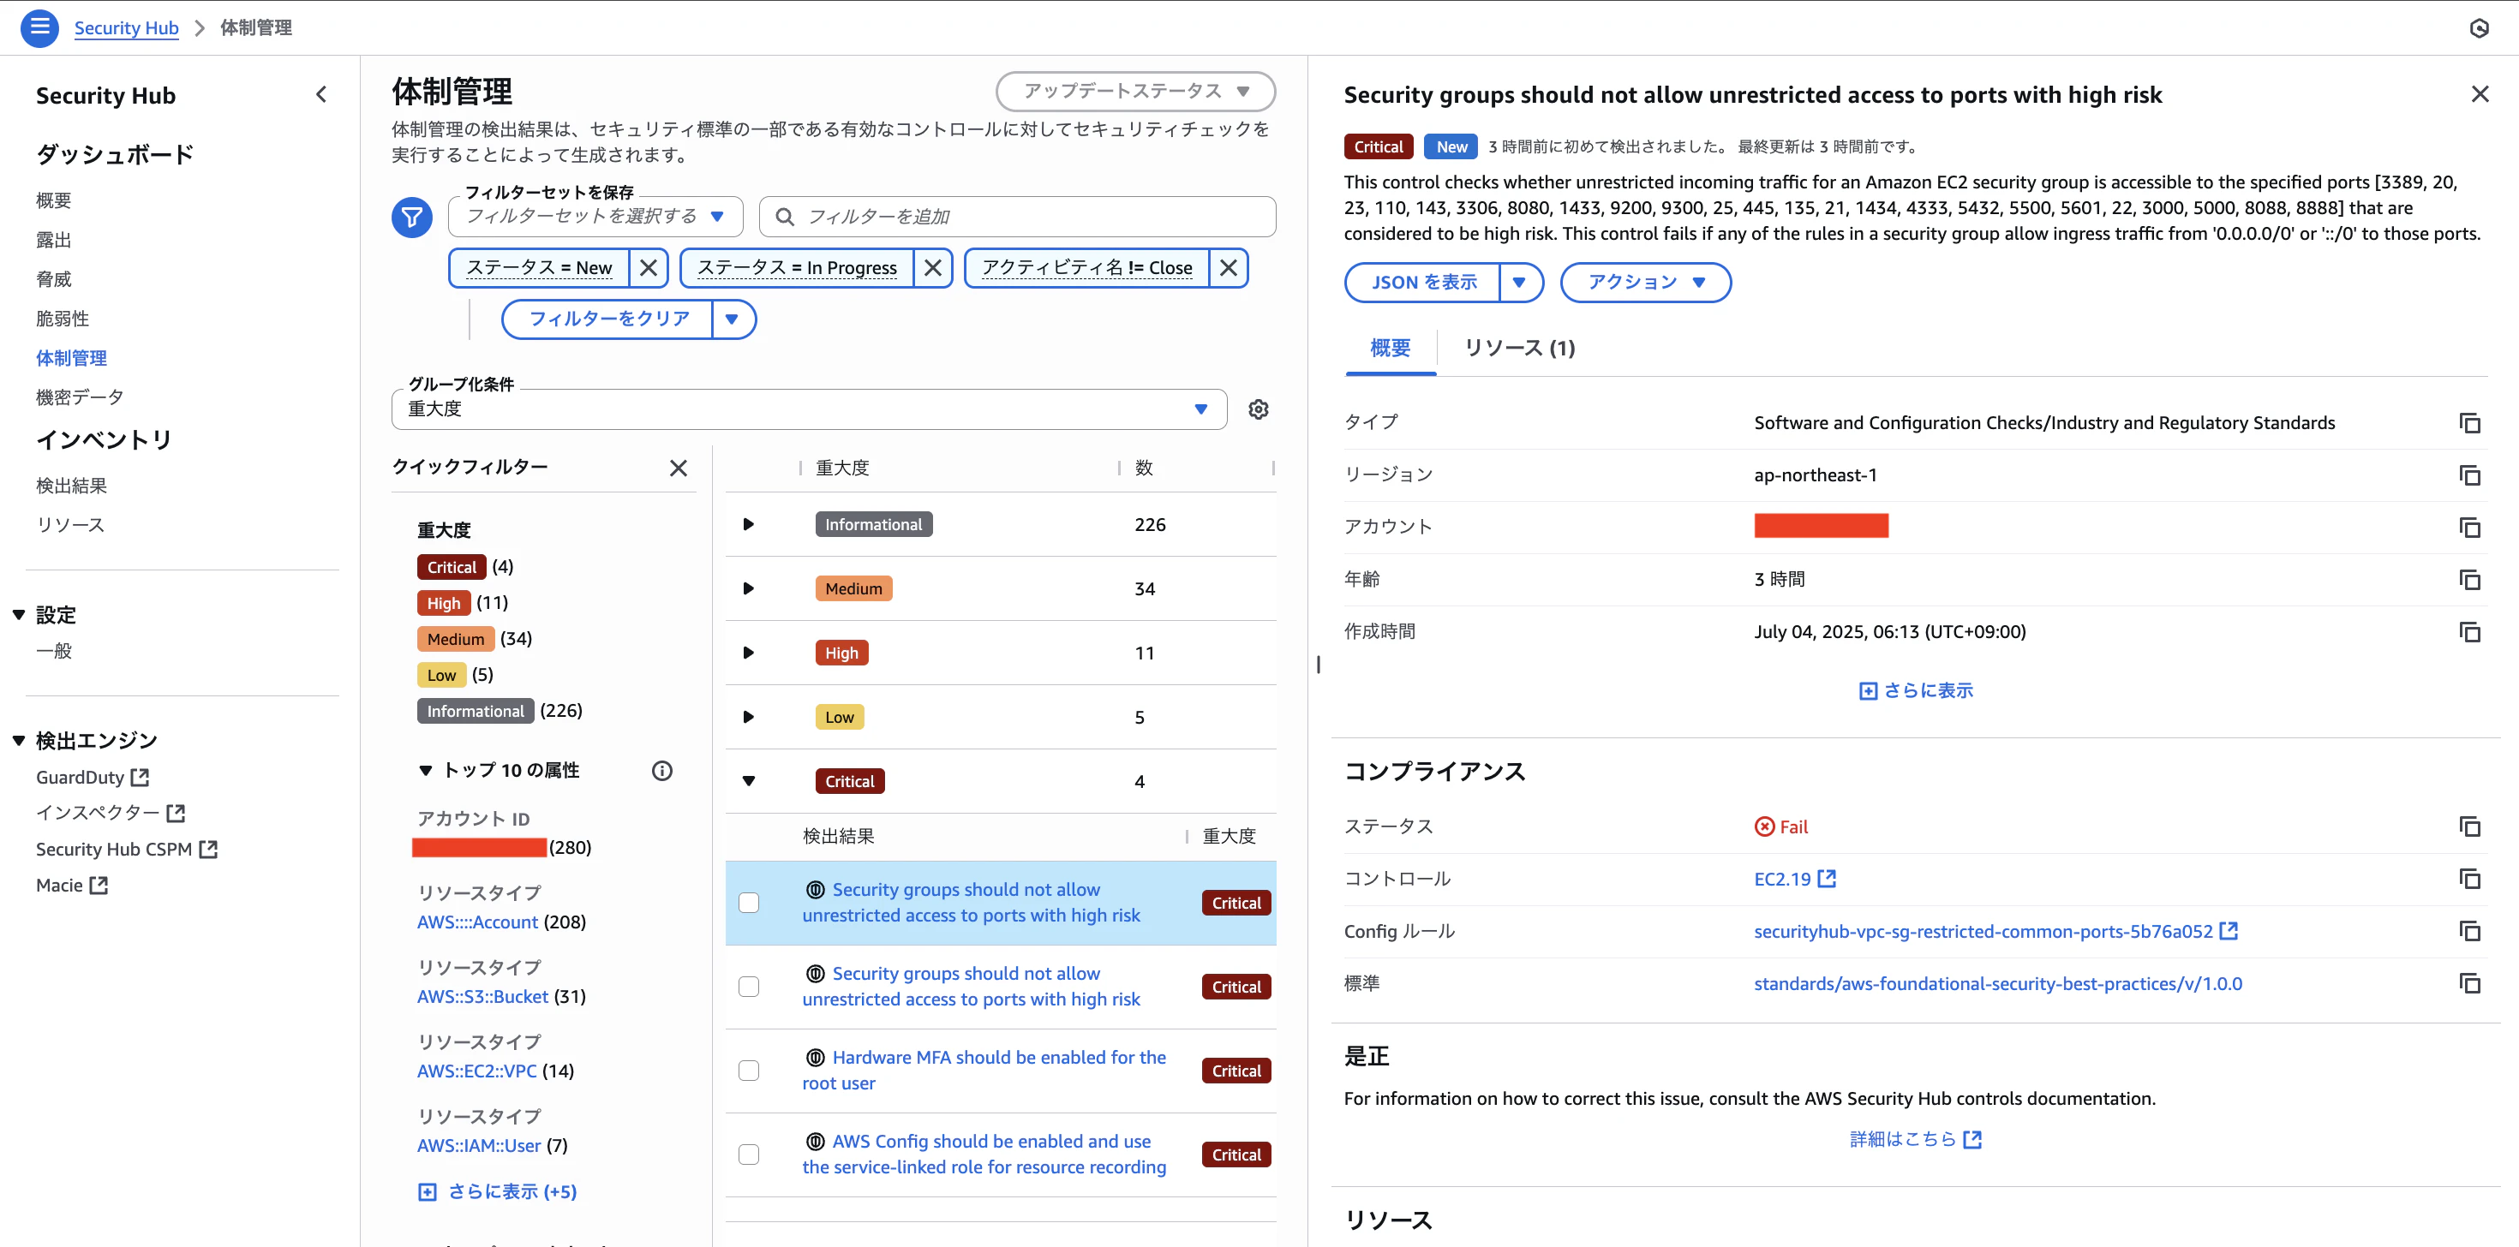Switch to the 概要 tab in details

[x=1390, y=348]
